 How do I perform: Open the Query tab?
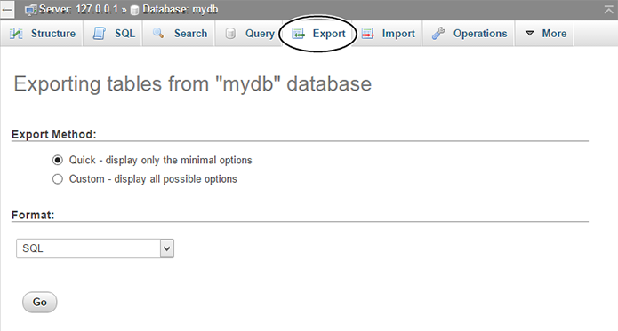point(250,34)
